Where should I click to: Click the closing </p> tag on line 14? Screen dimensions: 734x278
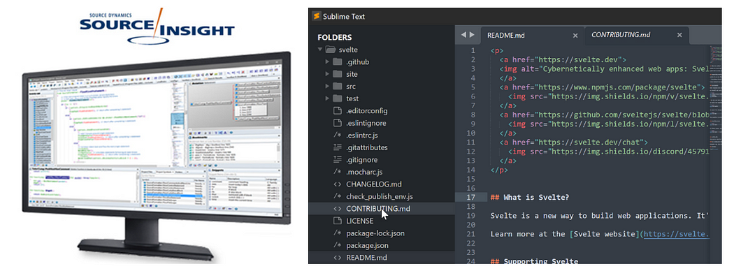(x=499, y=170)
